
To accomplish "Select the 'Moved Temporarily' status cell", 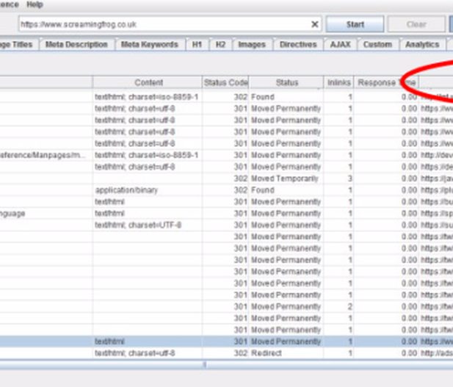I will click(286, 178).
